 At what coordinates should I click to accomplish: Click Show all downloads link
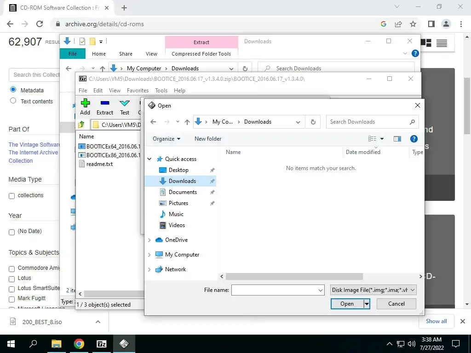pos(436,321)
